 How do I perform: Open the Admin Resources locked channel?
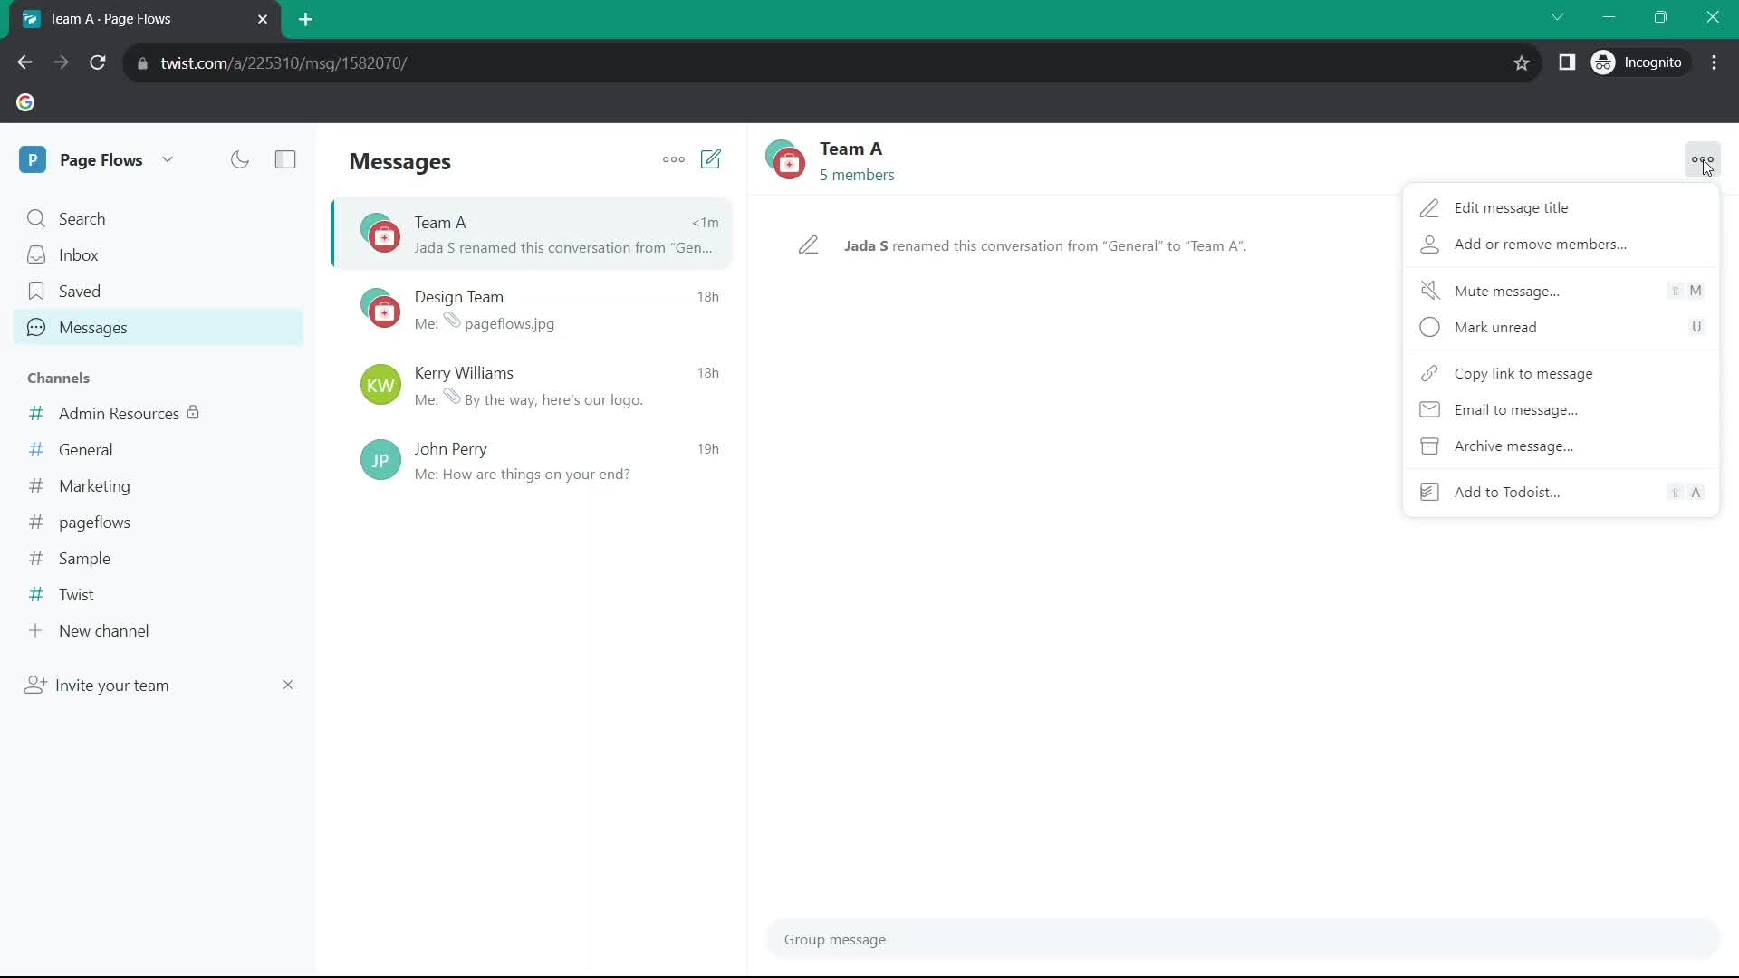[x=120, y=413]
